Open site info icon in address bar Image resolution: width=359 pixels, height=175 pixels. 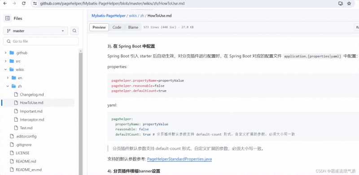35,4
